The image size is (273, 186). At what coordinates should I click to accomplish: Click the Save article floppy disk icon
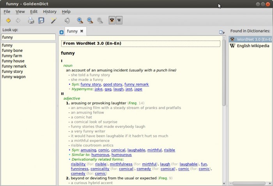tap(41, 20)
